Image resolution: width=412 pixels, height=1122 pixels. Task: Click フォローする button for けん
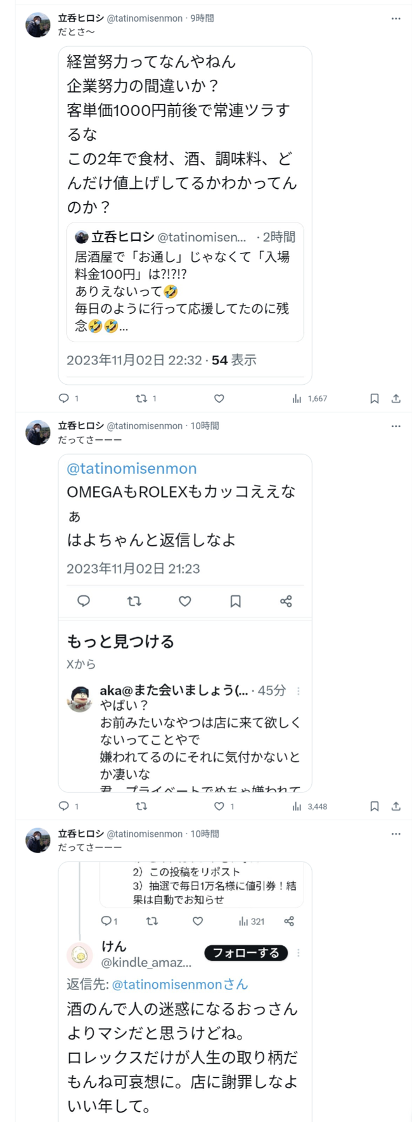pyautogui.click(x=246, y=953)
